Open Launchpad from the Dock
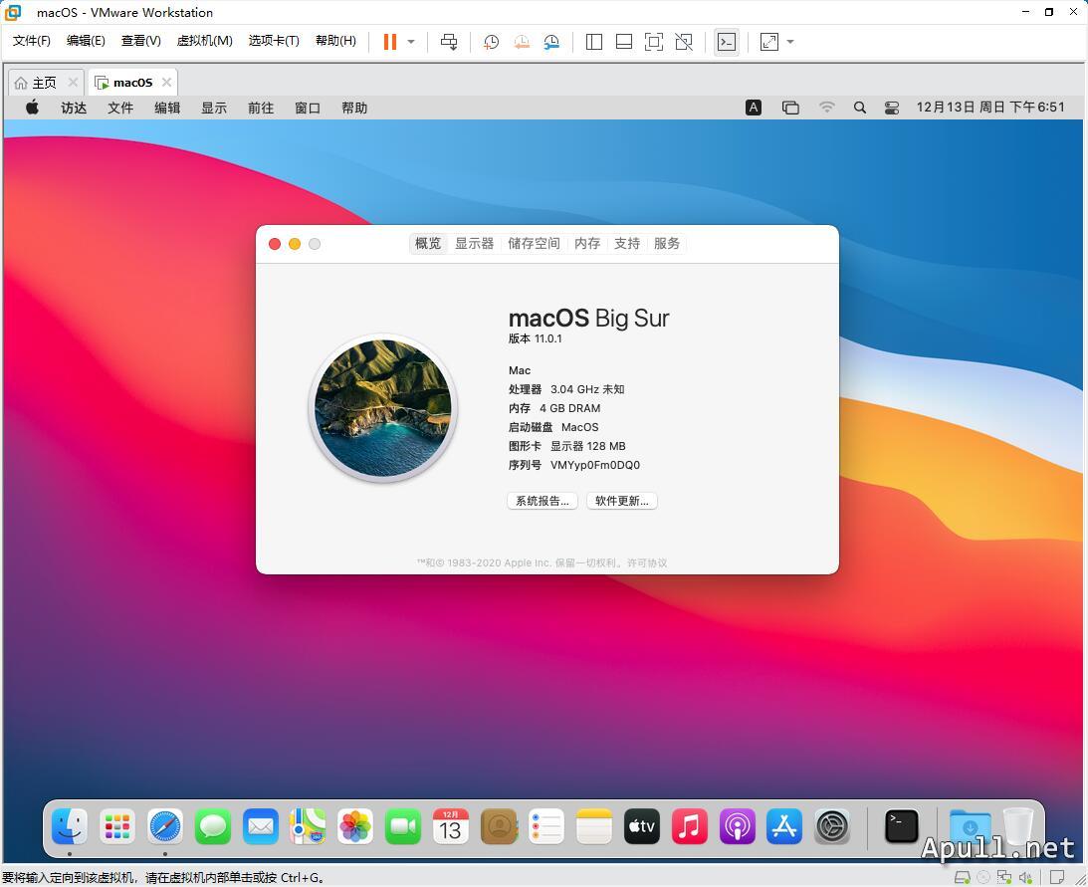 [x=117, y=826]
